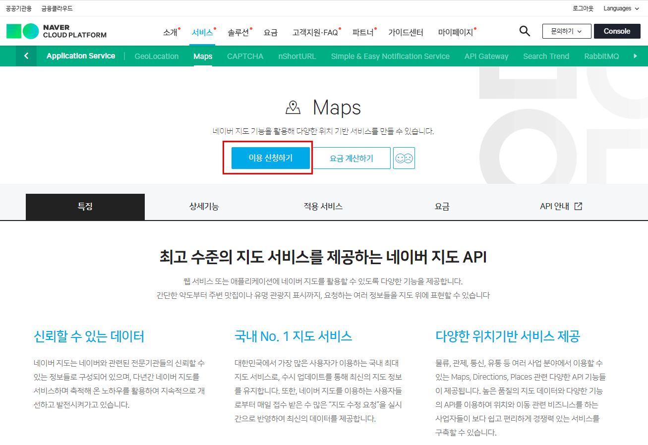Open Simple & Easy Notification Service
This screenshot has height=445, width=648.
390,56
